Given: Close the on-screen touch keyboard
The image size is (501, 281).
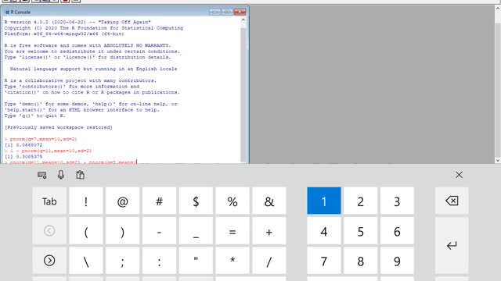Looking at the screenshot, I should pos(459,175).
